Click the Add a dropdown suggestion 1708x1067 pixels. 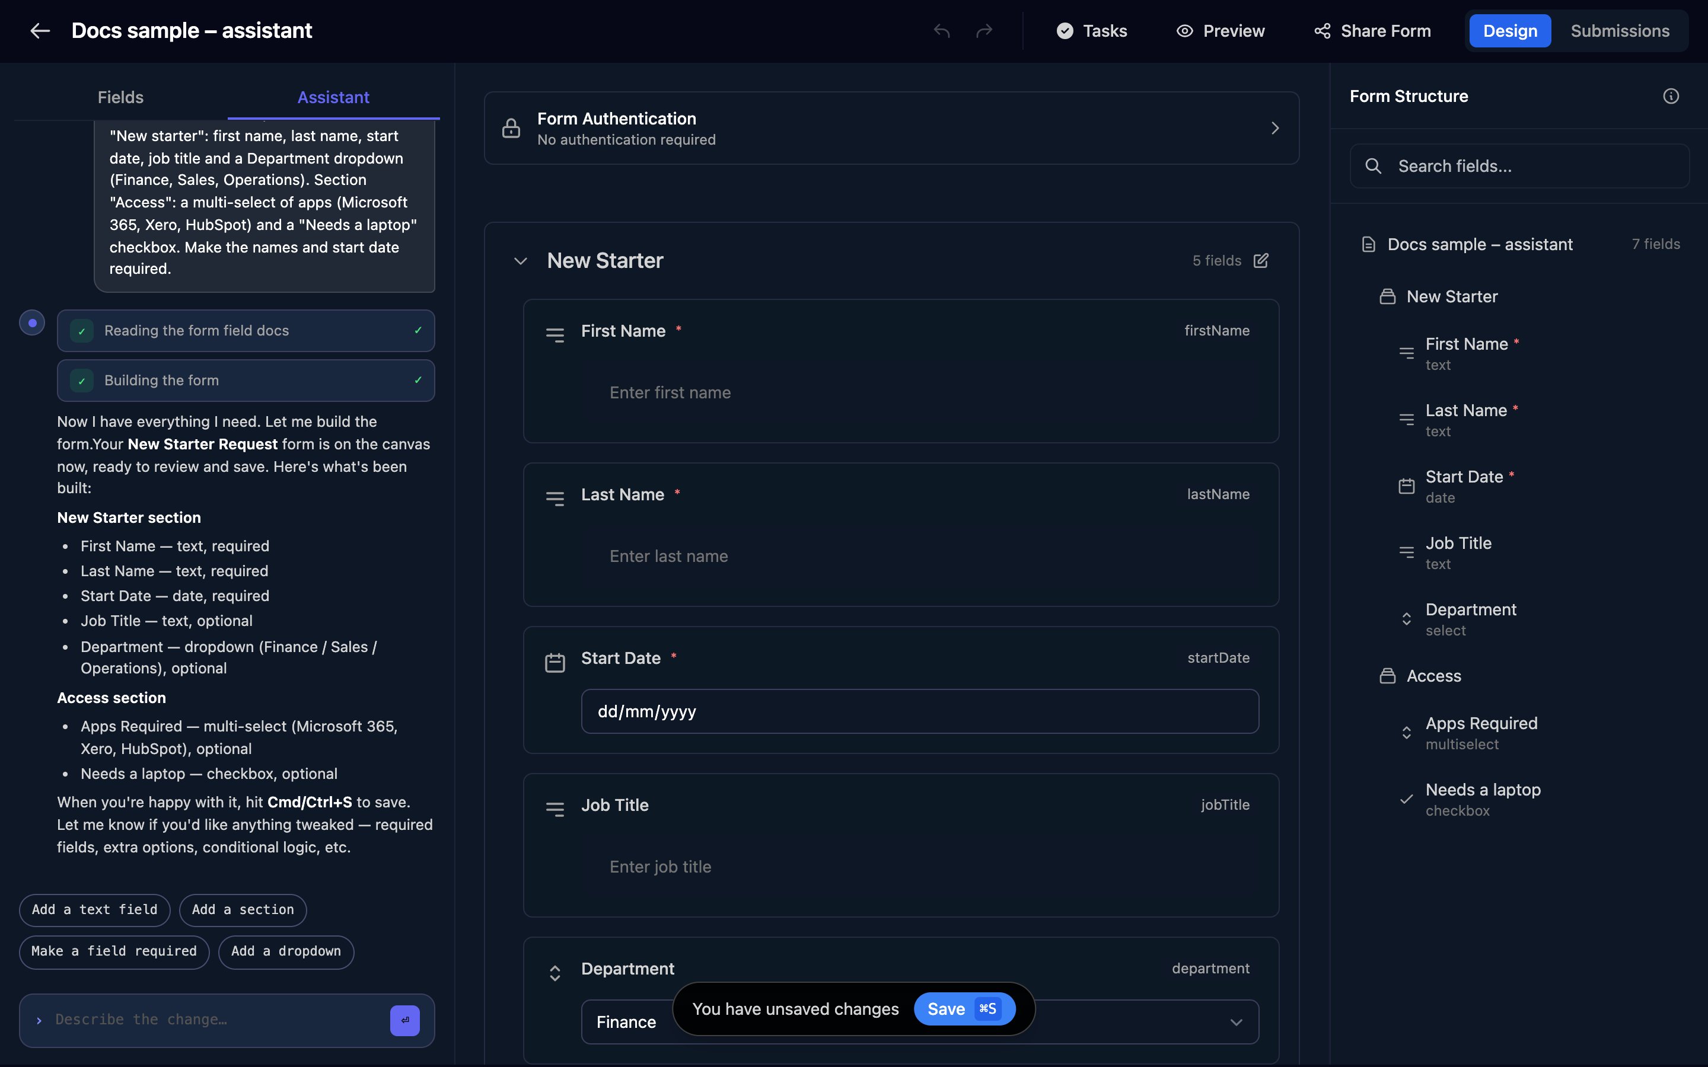(286, 951)
